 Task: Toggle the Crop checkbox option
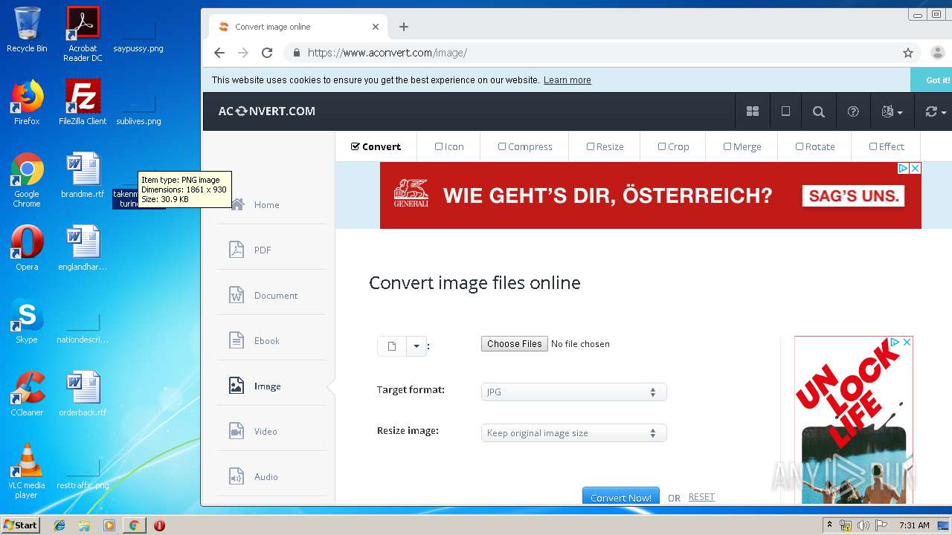(x=673, y=146)
